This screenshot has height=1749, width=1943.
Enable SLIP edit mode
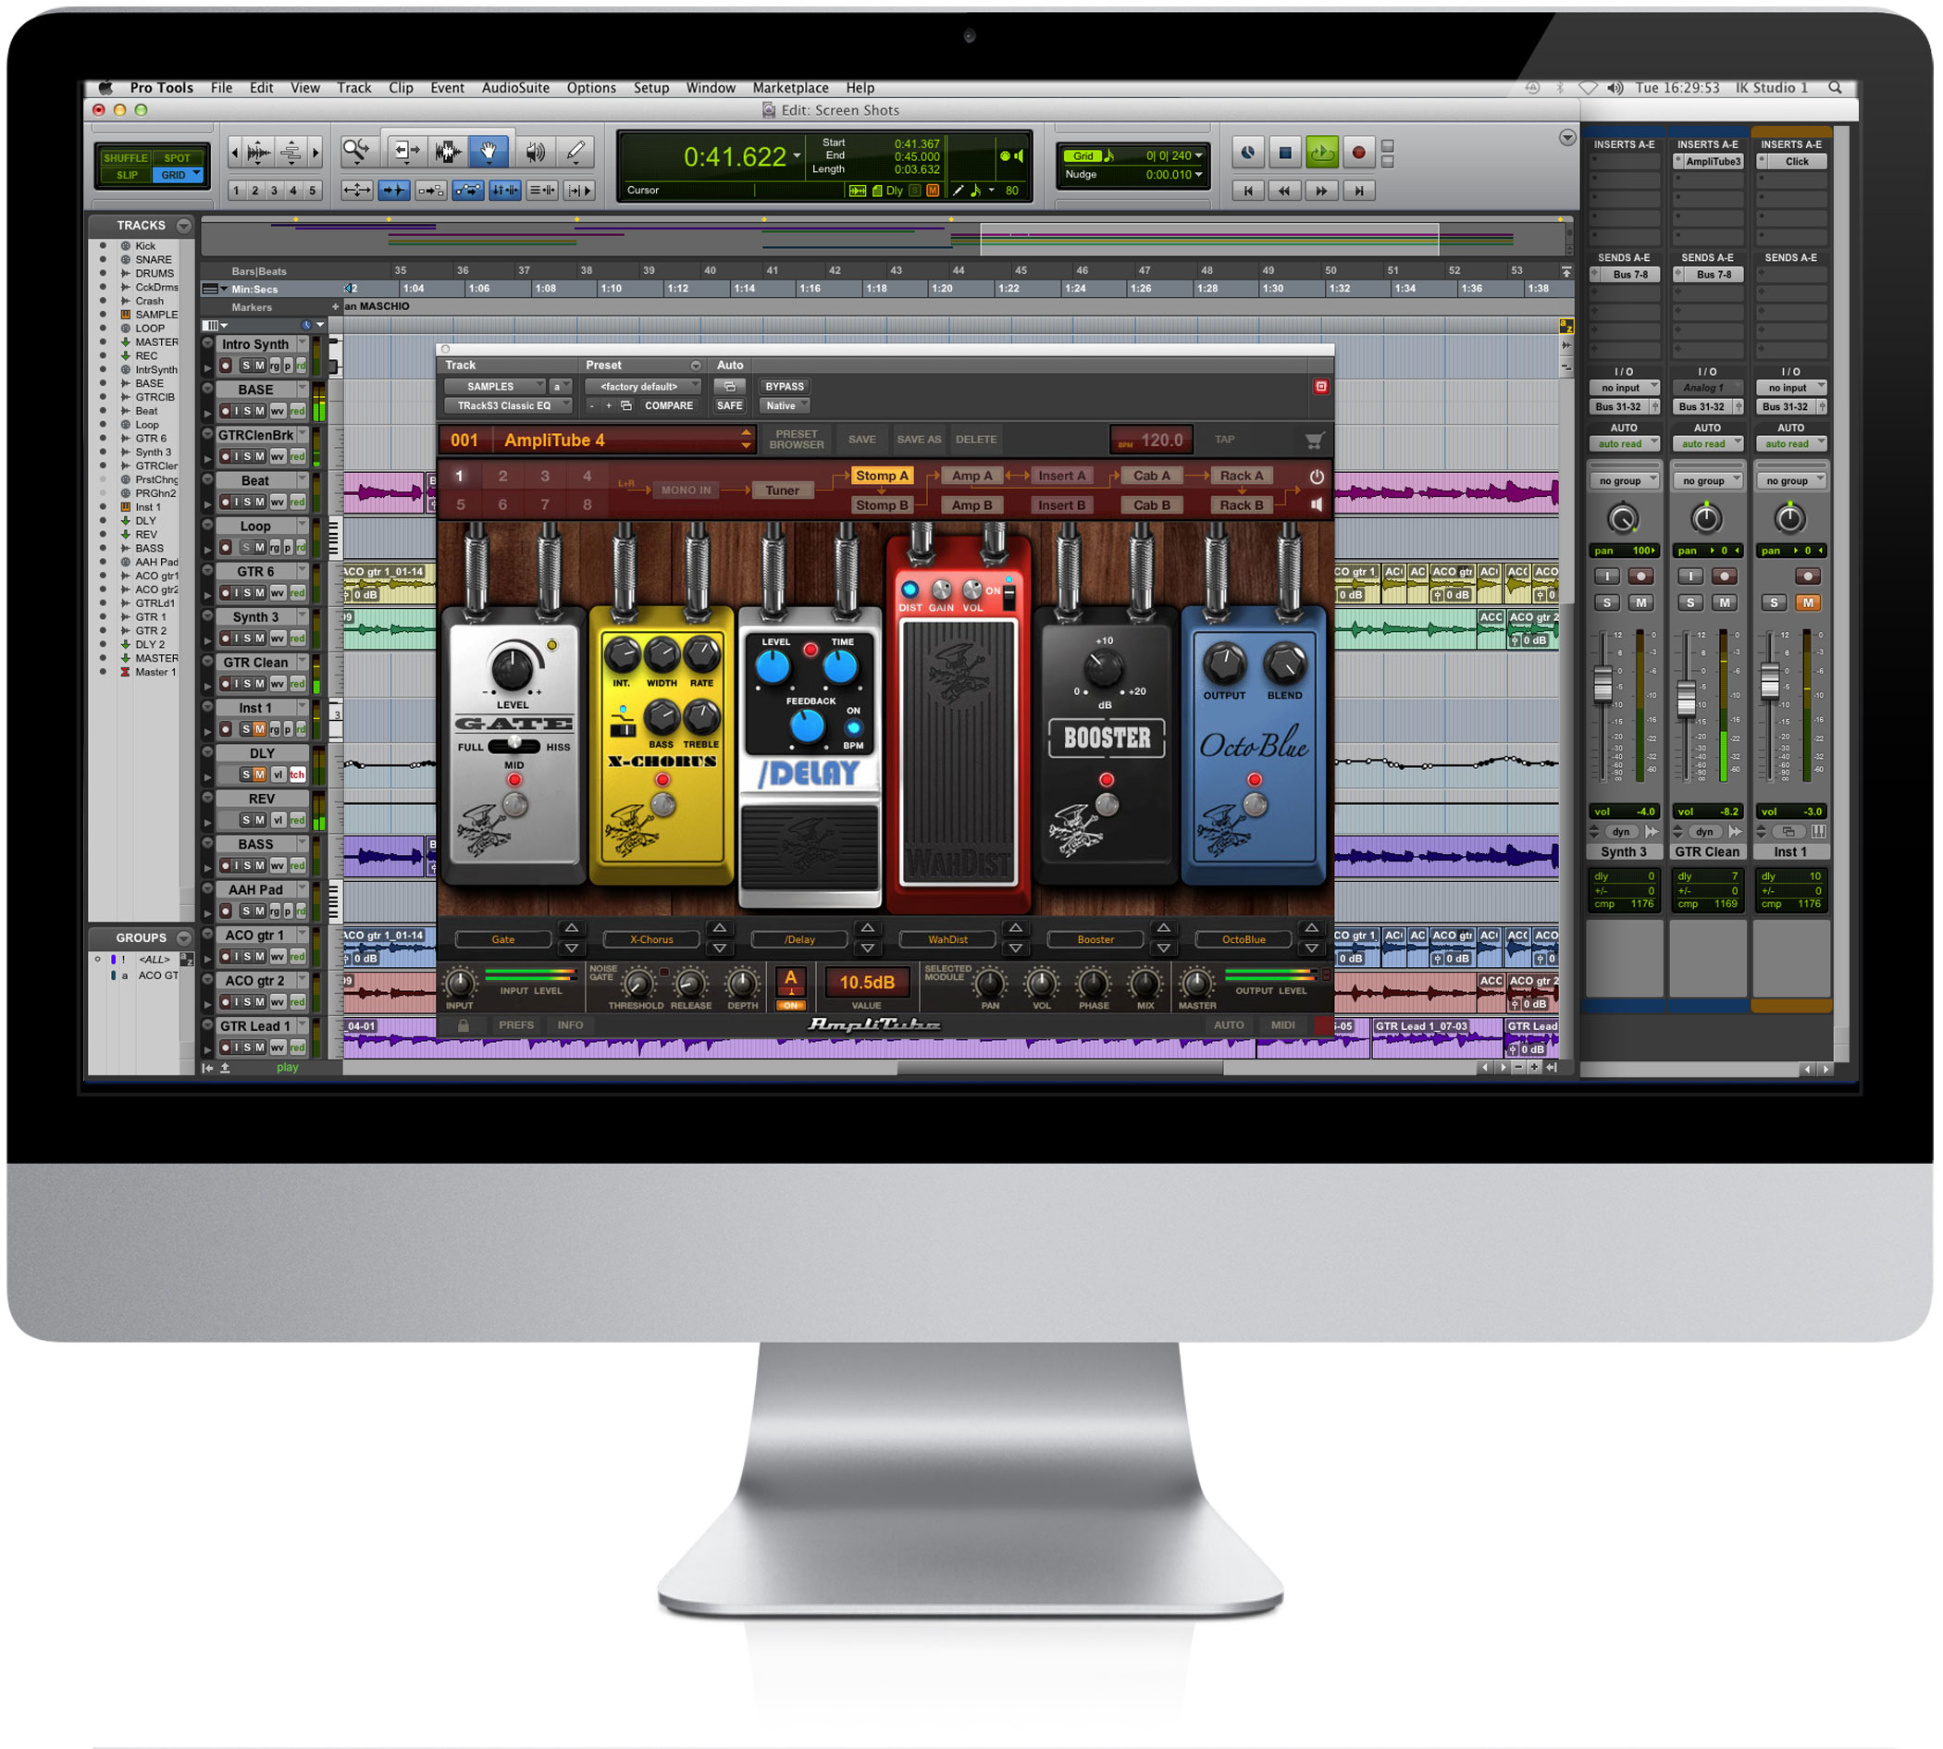[126, 175]
